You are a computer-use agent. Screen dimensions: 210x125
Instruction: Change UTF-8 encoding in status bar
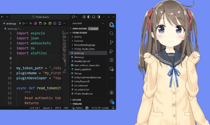58,108
